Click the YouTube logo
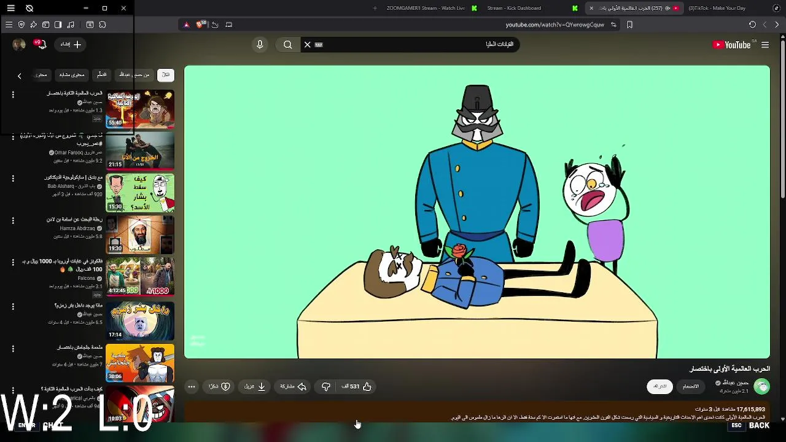The height and width of the screenshot is (442, 786). tap(732, 44)
